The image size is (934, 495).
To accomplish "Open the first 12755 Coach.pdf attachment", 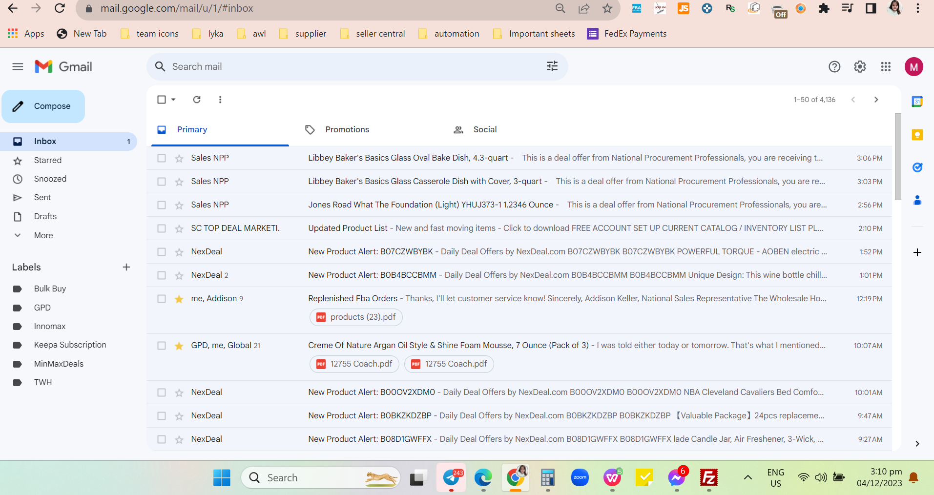I will pos(354,364).
